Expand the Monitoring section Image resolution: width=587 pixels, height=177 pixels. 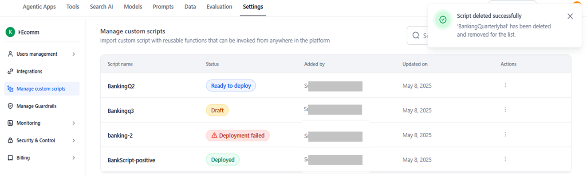(x=74, y=123)
